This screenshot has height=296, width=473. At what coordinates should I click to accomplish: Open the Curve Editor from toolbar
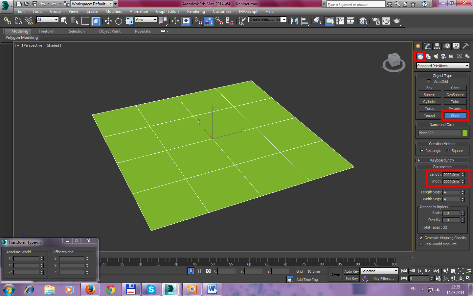(x=340, y=21)
